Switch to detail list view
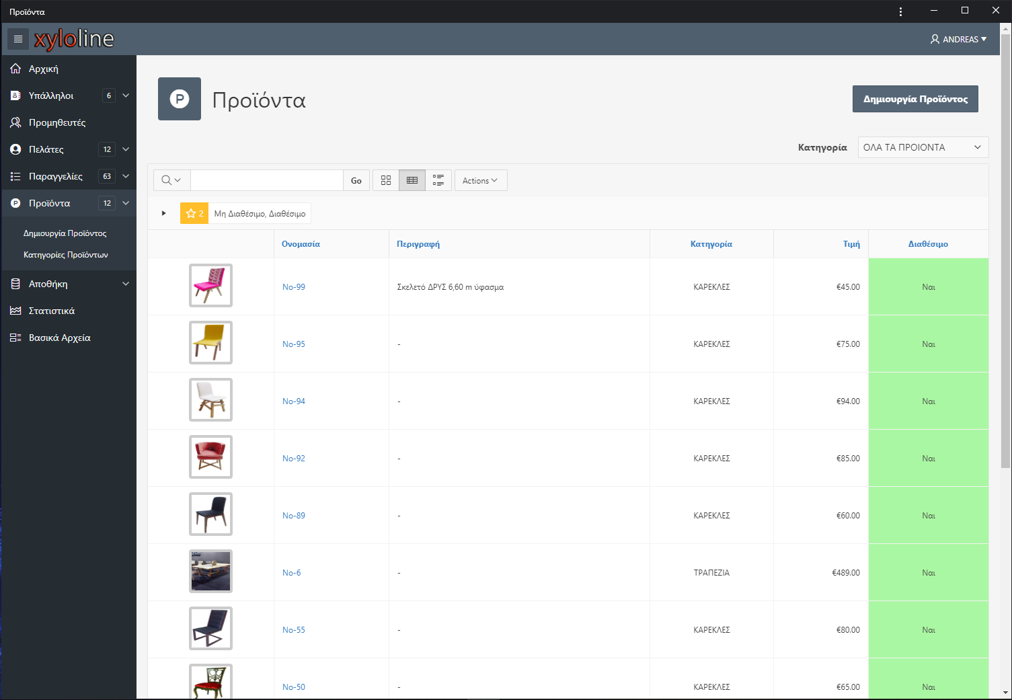This screenshot has width=1012, height=700. pyautogui.click(x=438, y=180)
